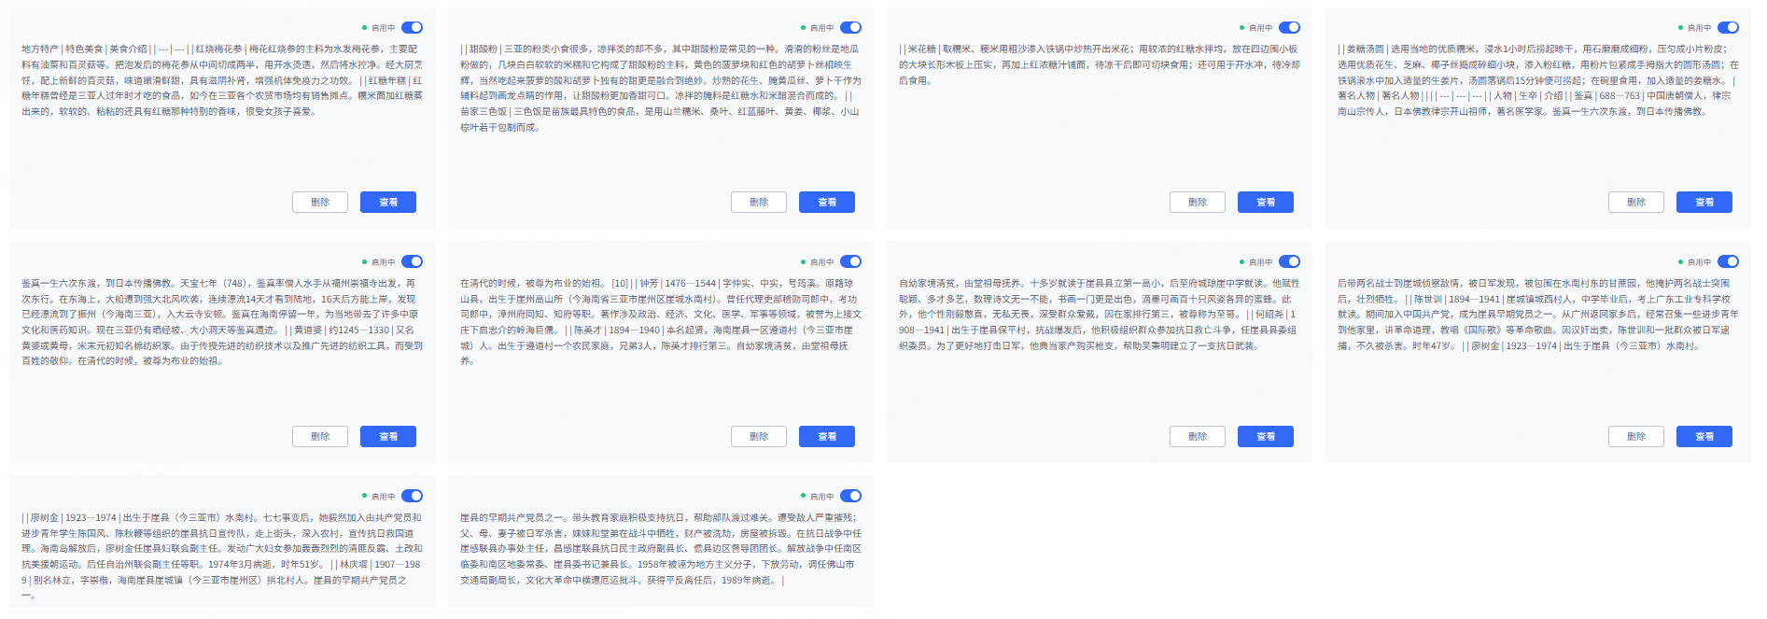
Task: Turn off the switch on the 姜糖汤圆 card
Action: click(1728, 28)
